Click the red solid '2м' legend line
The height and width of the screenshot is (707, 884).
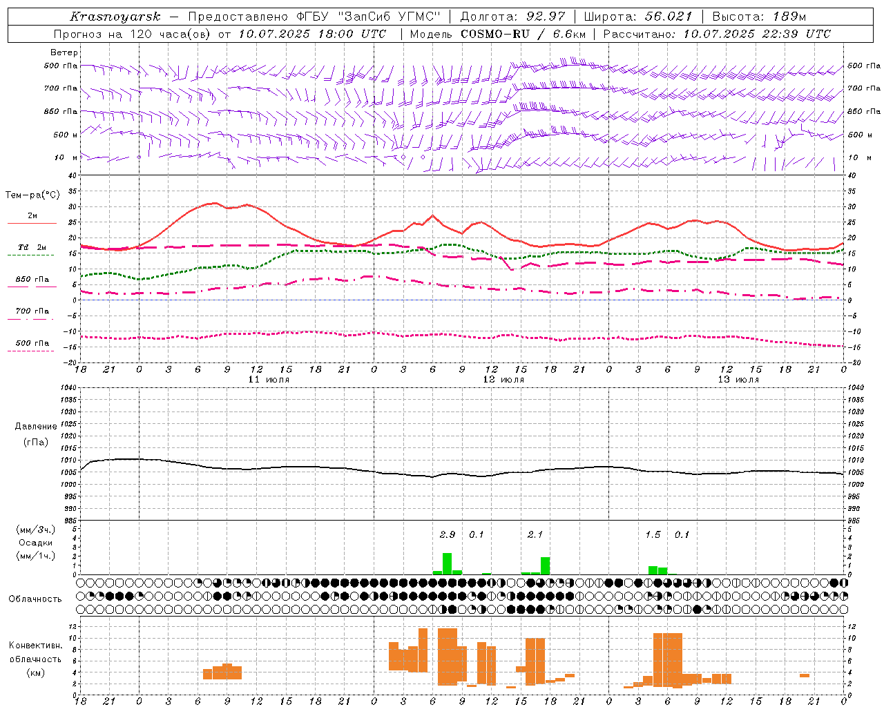click(32, 224)
